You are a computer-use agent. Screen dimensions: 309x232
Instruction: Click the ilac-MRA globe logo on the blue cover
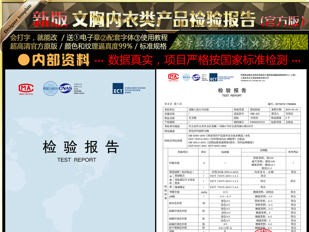tap(50, 89)
